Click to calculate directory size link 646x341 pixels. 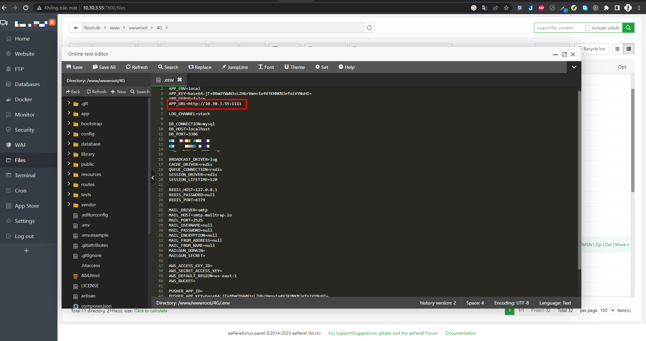[151, 311]
